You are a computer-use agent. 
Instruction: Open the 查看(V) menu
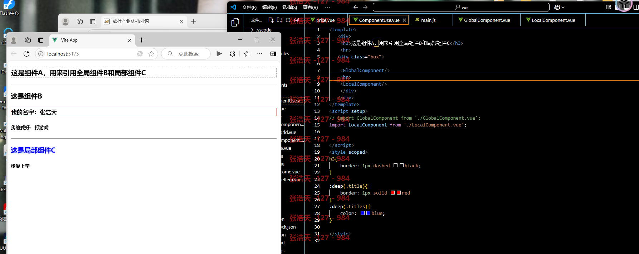[x=310, y=7]
